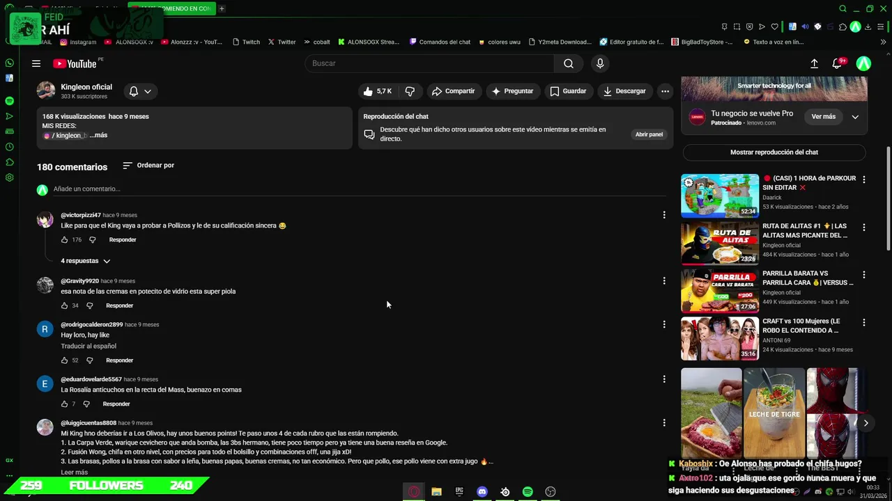Screen dimensions: 892x501
Task: Click the Preguntar ask button
Action: [513, 91]
